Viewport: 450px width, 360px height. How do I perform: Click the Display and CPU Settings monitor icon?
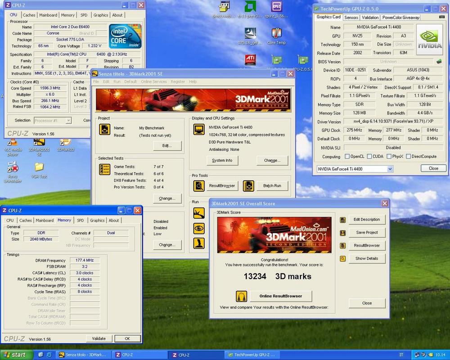click(x=198, y=130)
